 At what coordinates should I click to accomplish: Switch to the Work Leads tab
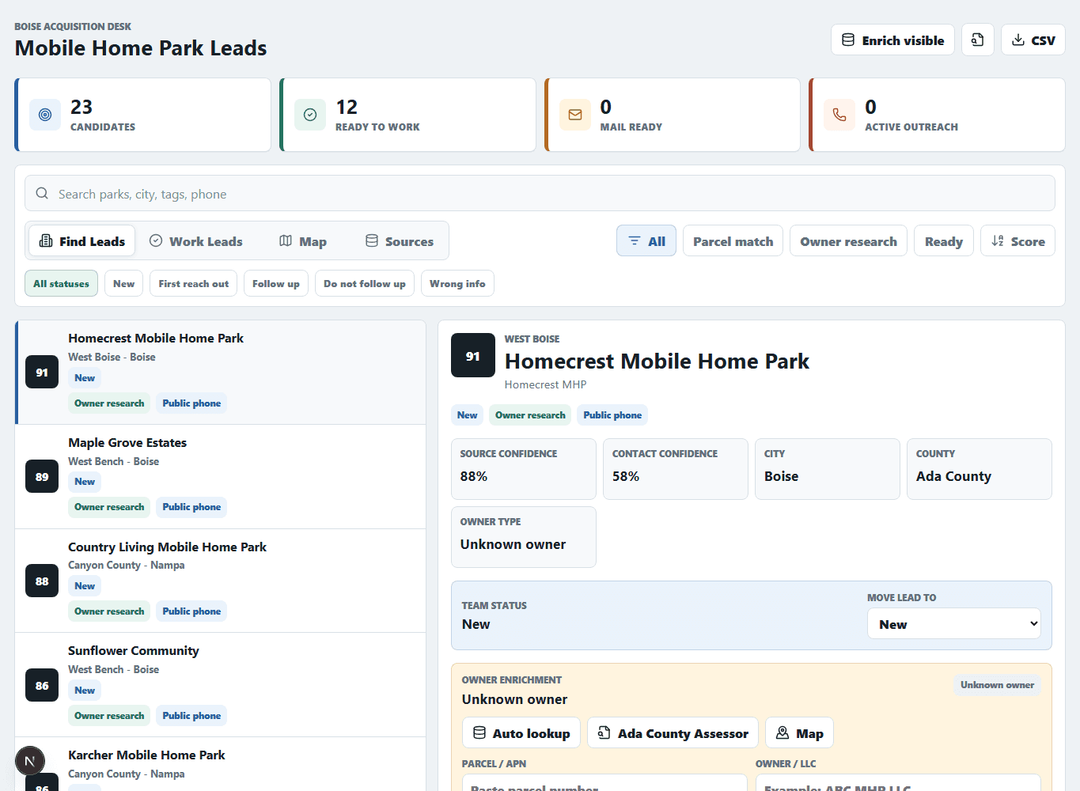[x=196, y=241]
